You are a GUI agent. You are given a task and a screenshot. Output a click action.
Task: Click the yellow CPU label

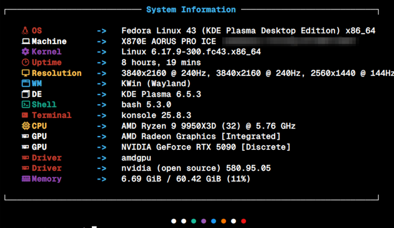(39, 126)
